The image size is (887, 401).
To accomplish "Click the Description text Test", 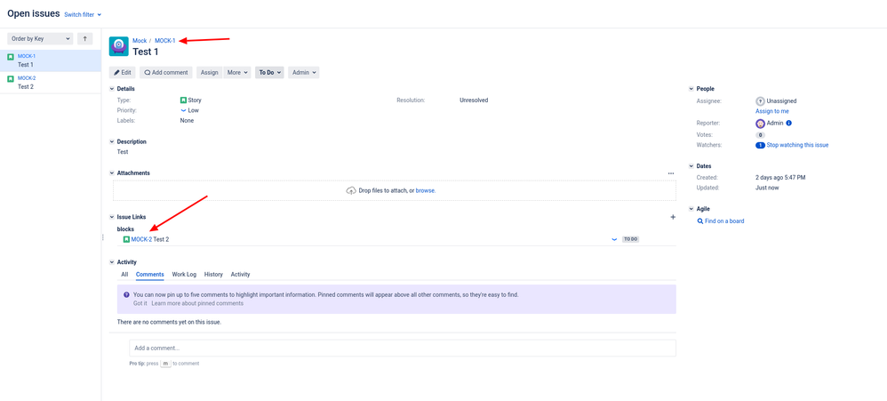I will (123, 151).
